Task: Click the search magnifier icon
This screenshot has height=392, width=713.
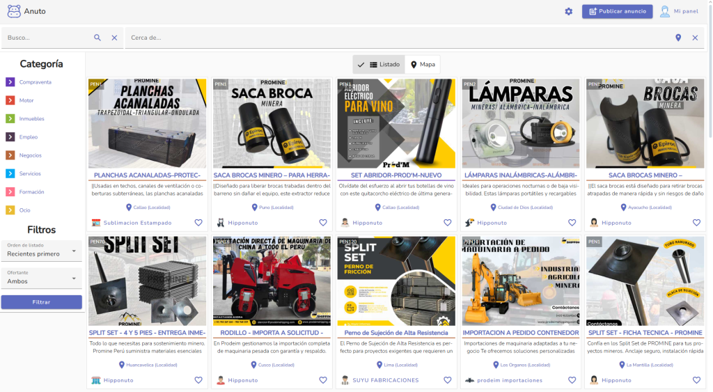Action: pos(97,38)
